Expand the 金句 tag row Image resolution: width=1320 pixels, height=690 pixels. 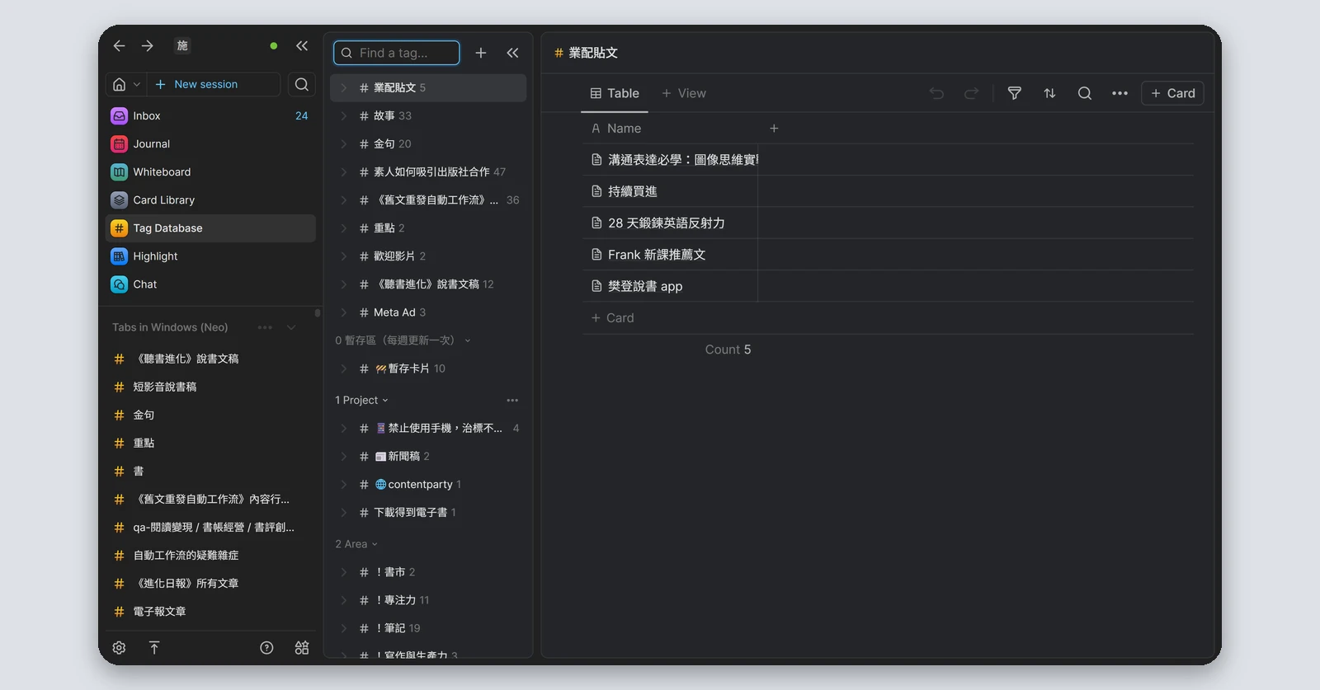344,144
